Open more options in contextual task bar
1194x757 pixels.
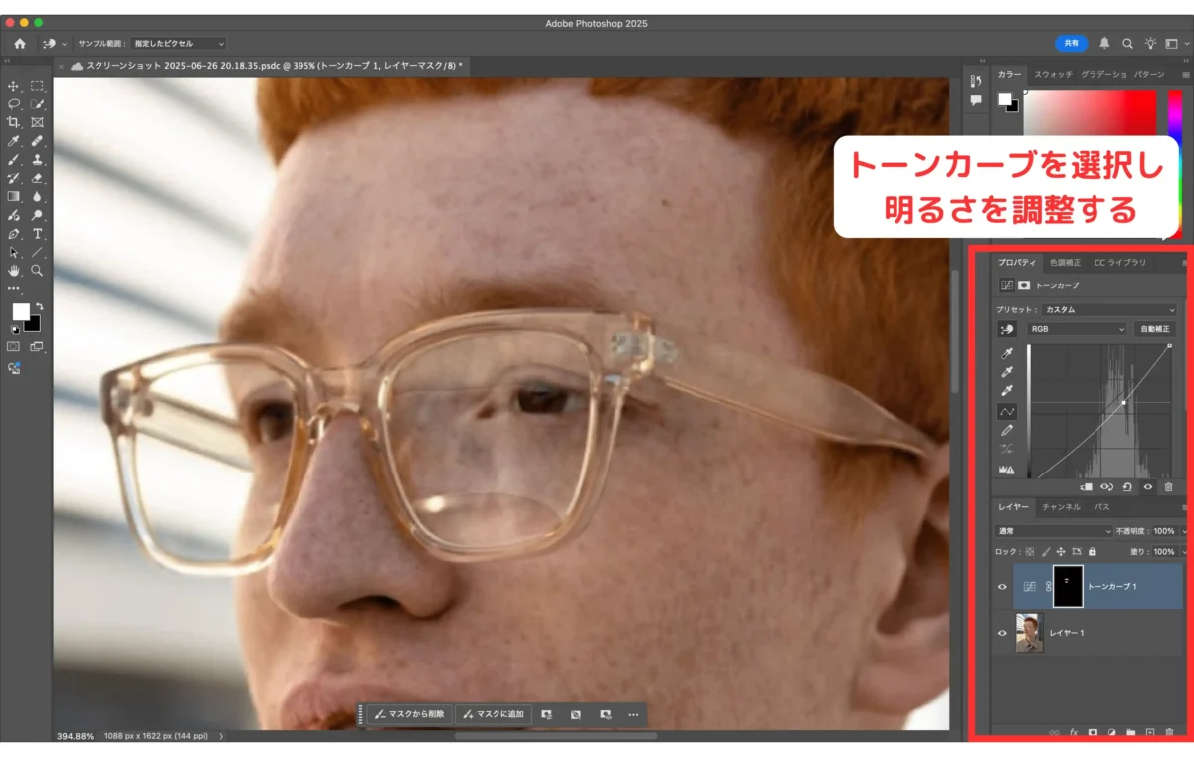[x=633, y=714]
